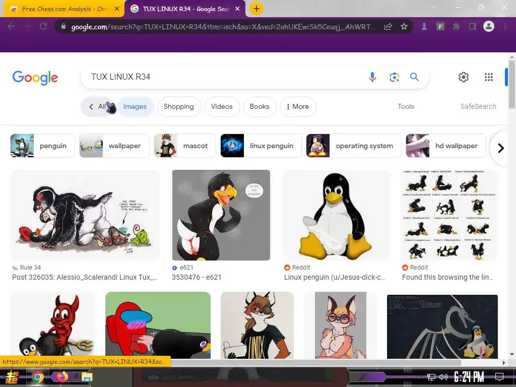Show next suggestion chips with right arrow
The width and height of the screenshot is (516, 387).
[x=500, y=148]
